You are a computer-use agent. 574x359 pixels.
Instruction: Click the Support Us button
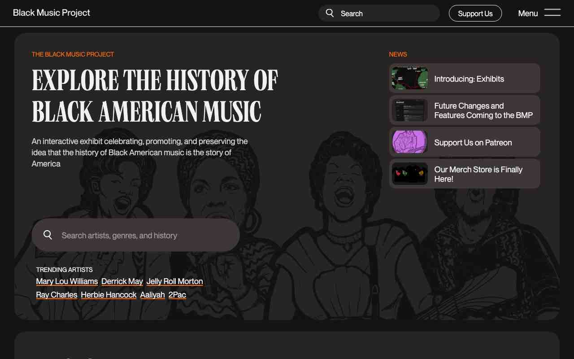point(475,13)
